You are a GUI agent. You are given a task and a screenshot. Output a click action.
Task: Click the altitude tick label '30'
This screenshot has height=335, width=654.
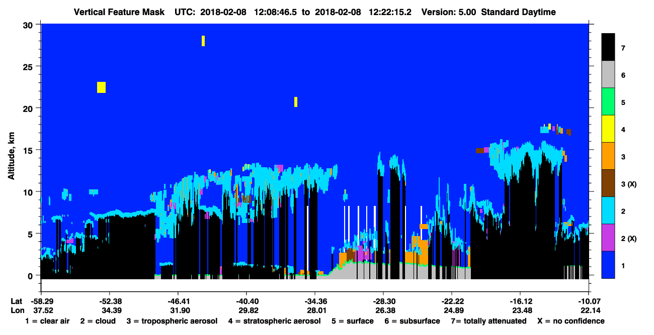click(x=29, y=25)
